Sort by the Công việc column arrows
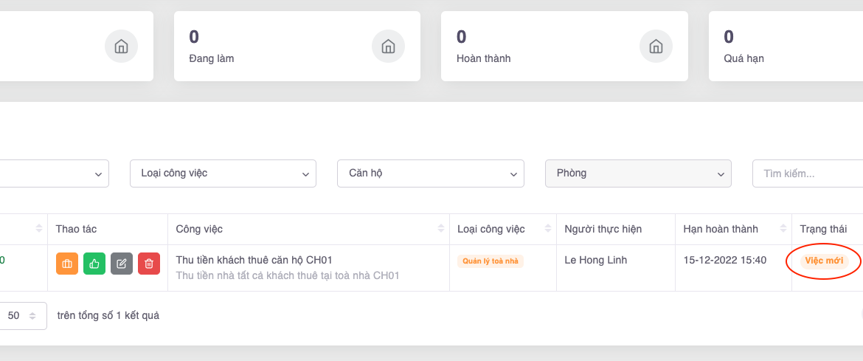Viewport: 863px width, 361px height. tap(441, 229)
